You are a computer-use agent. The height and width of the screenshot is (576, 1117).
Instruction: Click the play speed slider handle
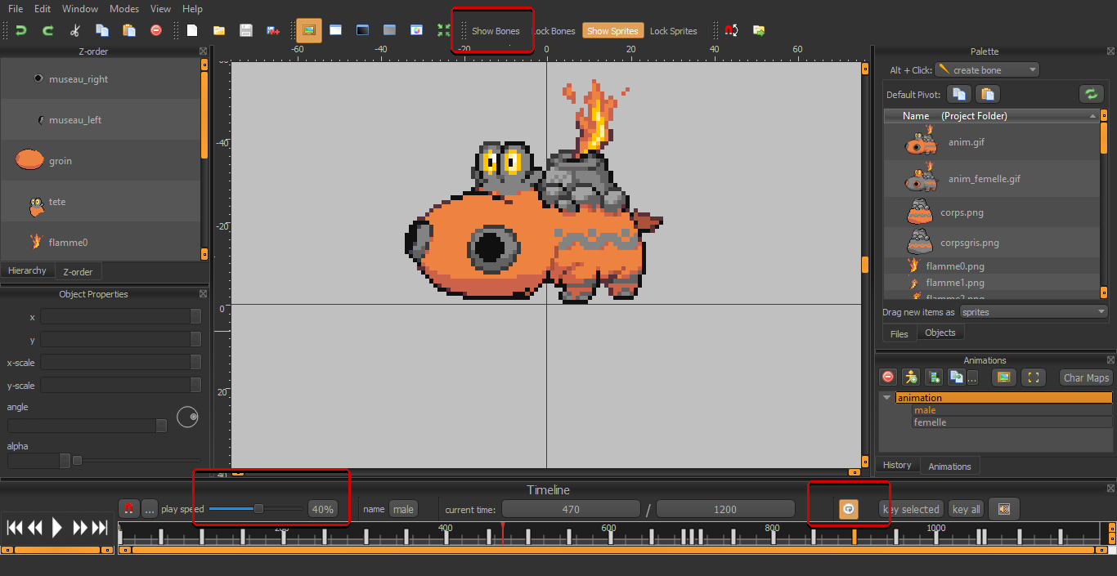[x=258, y=509]
